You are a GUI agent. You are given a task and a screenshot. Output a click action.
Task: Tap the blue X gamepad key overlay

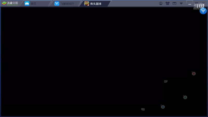point(163,107)
